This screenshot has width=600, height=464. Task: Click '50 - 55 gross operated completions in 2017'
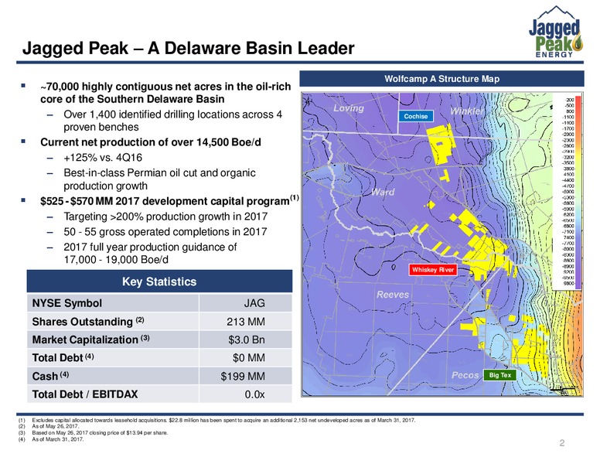click(x=165, y=232)
